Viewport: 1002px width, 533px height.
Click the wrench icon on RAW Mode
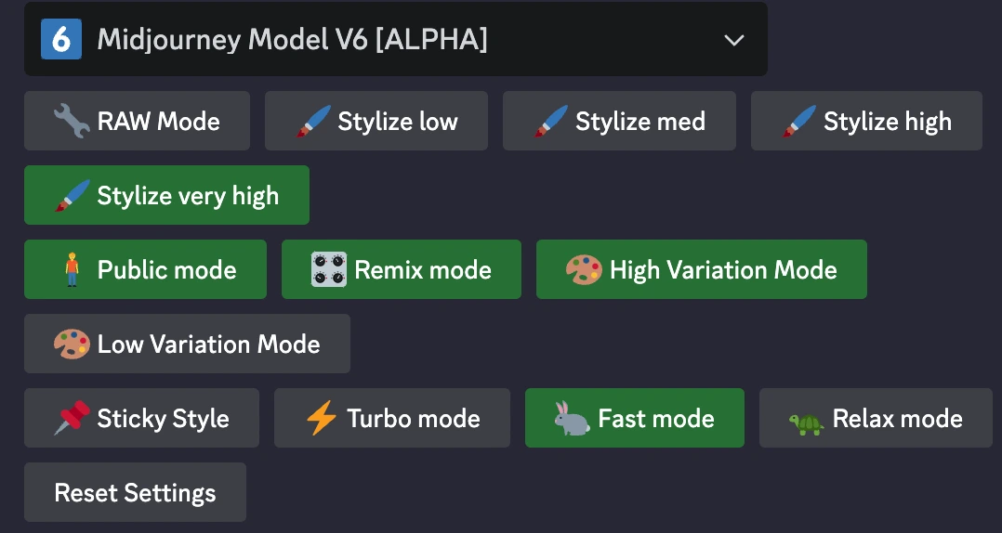click(72, 122)
